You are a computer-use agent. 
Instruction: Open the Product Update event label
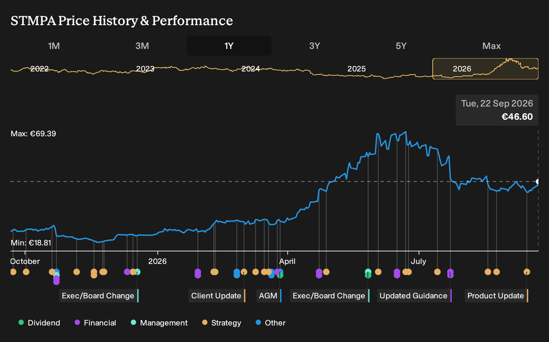click(x=496, y=296)
